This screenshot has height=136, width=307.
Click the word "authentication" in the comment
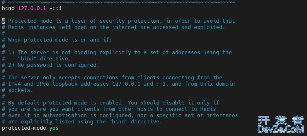click(x=65, y=115)
